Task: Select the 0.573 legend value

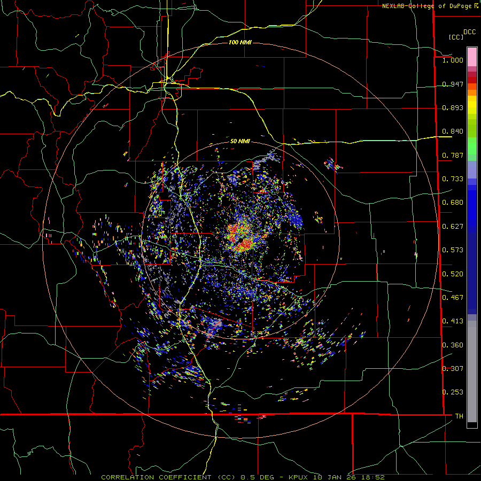Action: click(453, 250)
